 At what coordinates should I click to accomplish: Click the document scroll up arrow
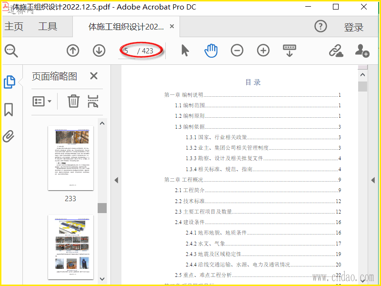(x=362, y=75)
